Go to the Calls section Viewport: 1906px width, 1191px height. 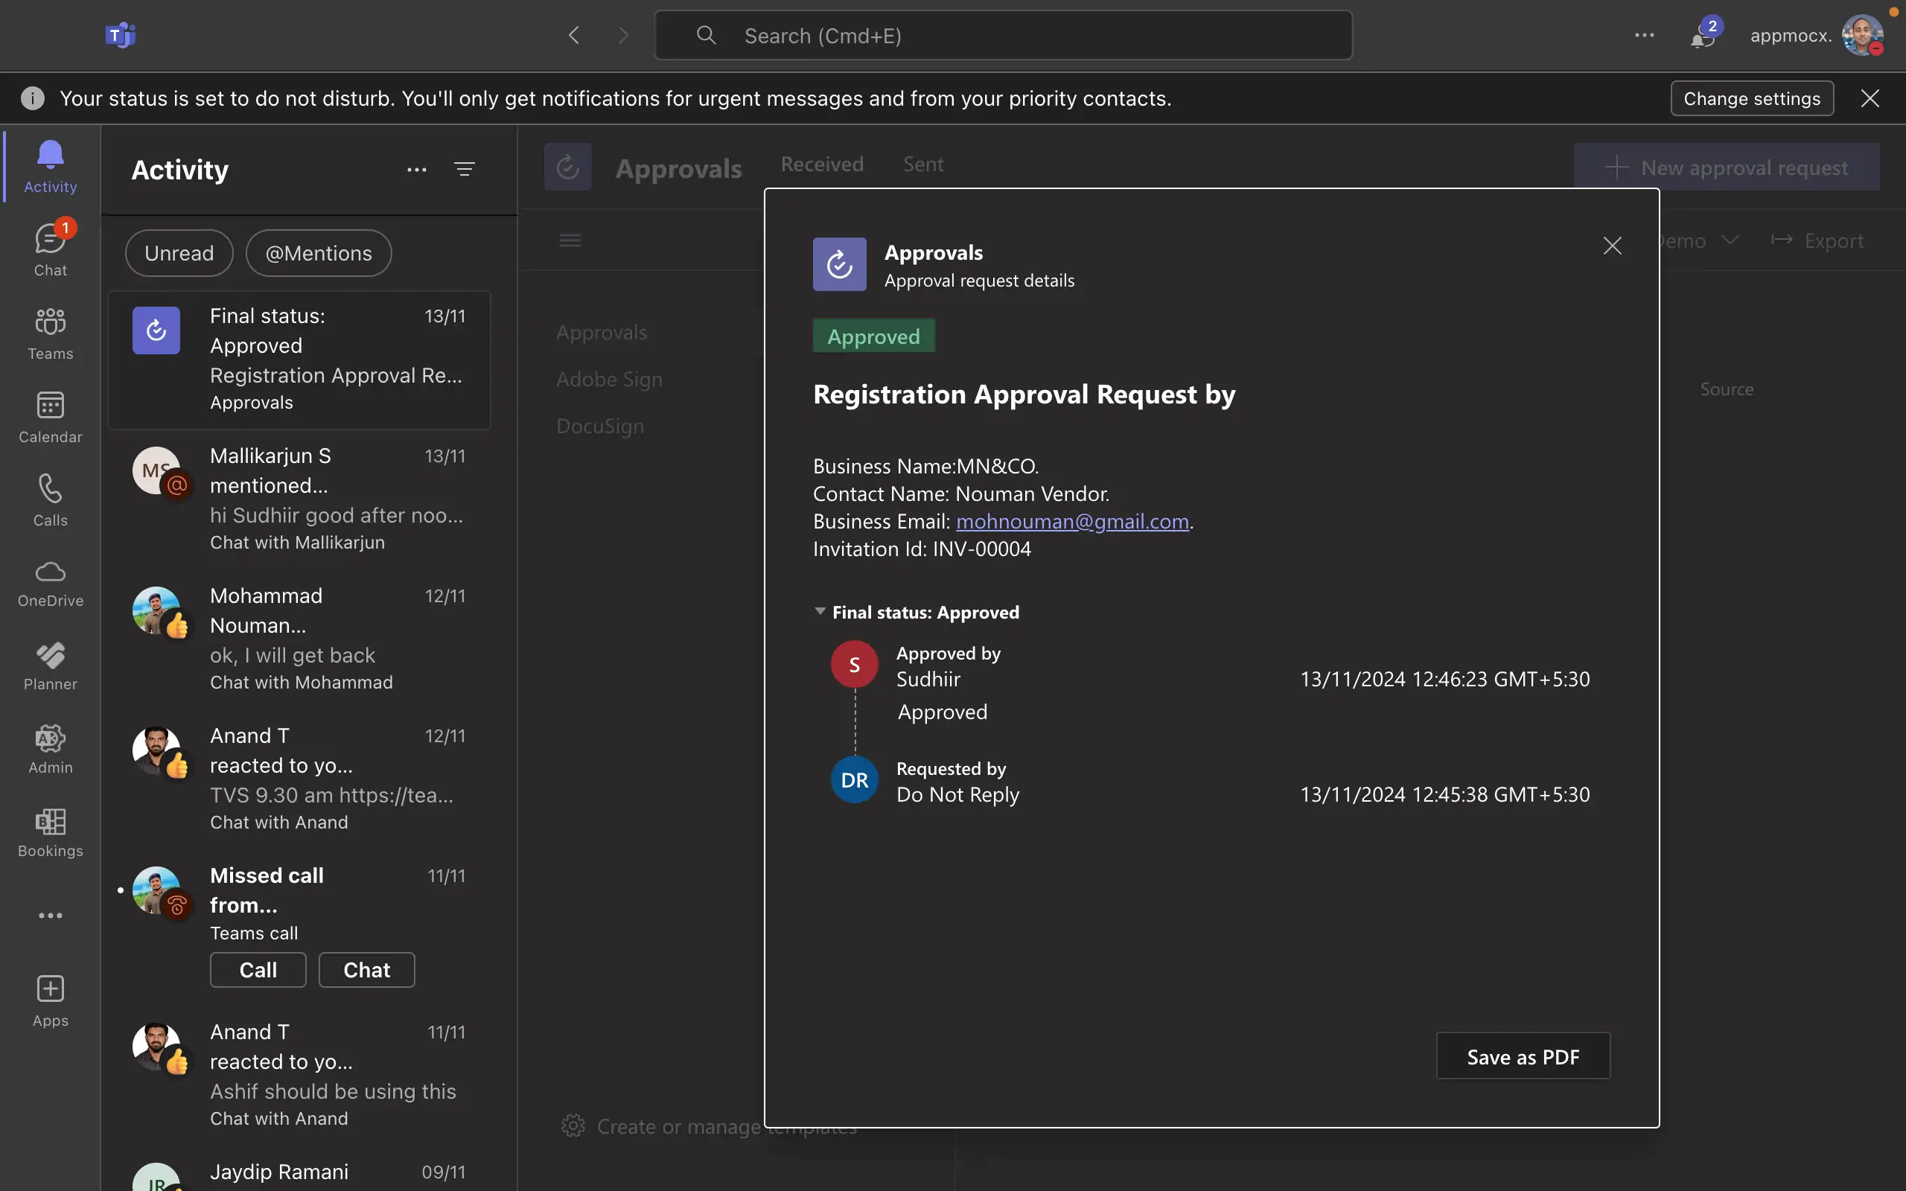click(51, 499)
